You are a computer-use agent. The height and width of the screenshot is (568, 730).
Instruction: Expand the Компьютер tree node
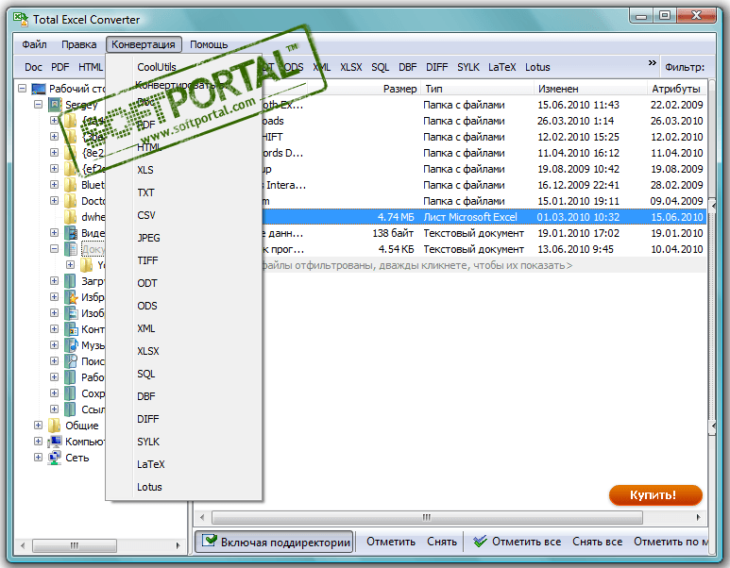click(x=38, y=441)
